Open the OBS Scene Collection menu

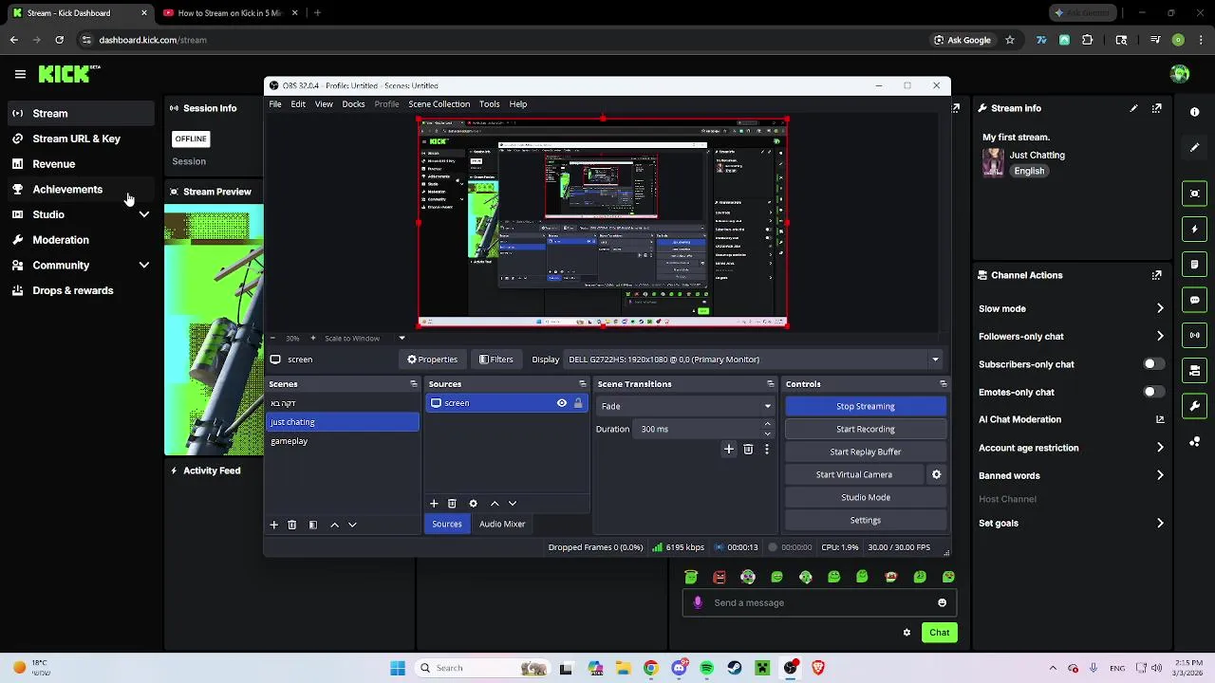point(439,104)
